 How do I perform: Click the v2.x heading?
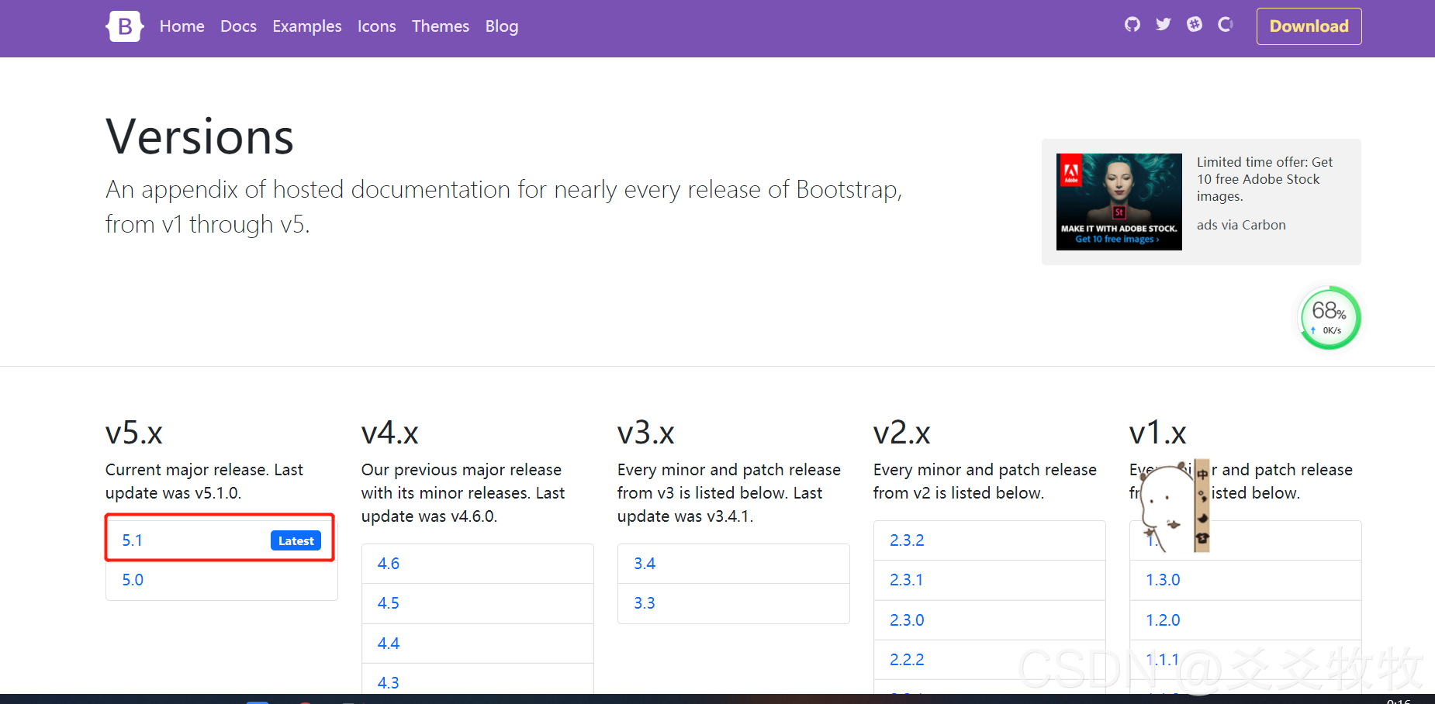coord(902,433)
